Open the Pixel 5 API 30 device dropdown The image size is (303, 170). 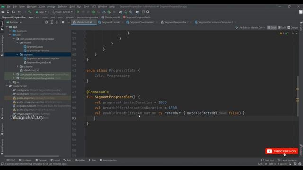tap(62, 12)
